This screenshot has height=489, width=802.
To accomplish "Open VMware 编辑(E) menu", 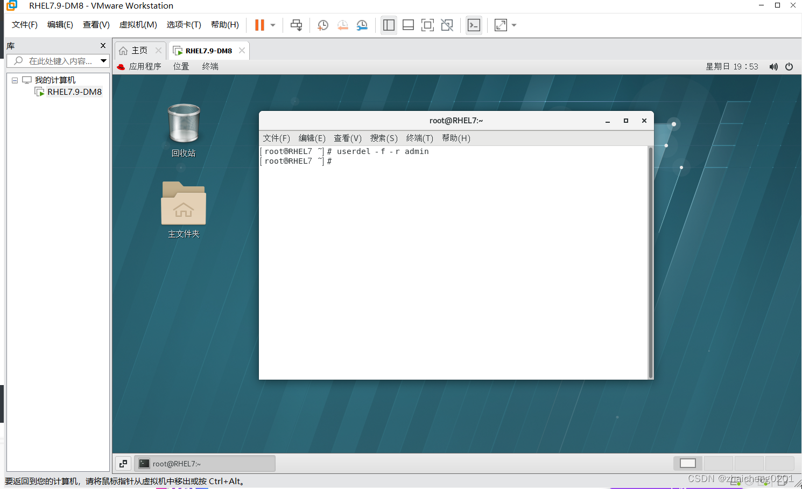I will [60, 25].
